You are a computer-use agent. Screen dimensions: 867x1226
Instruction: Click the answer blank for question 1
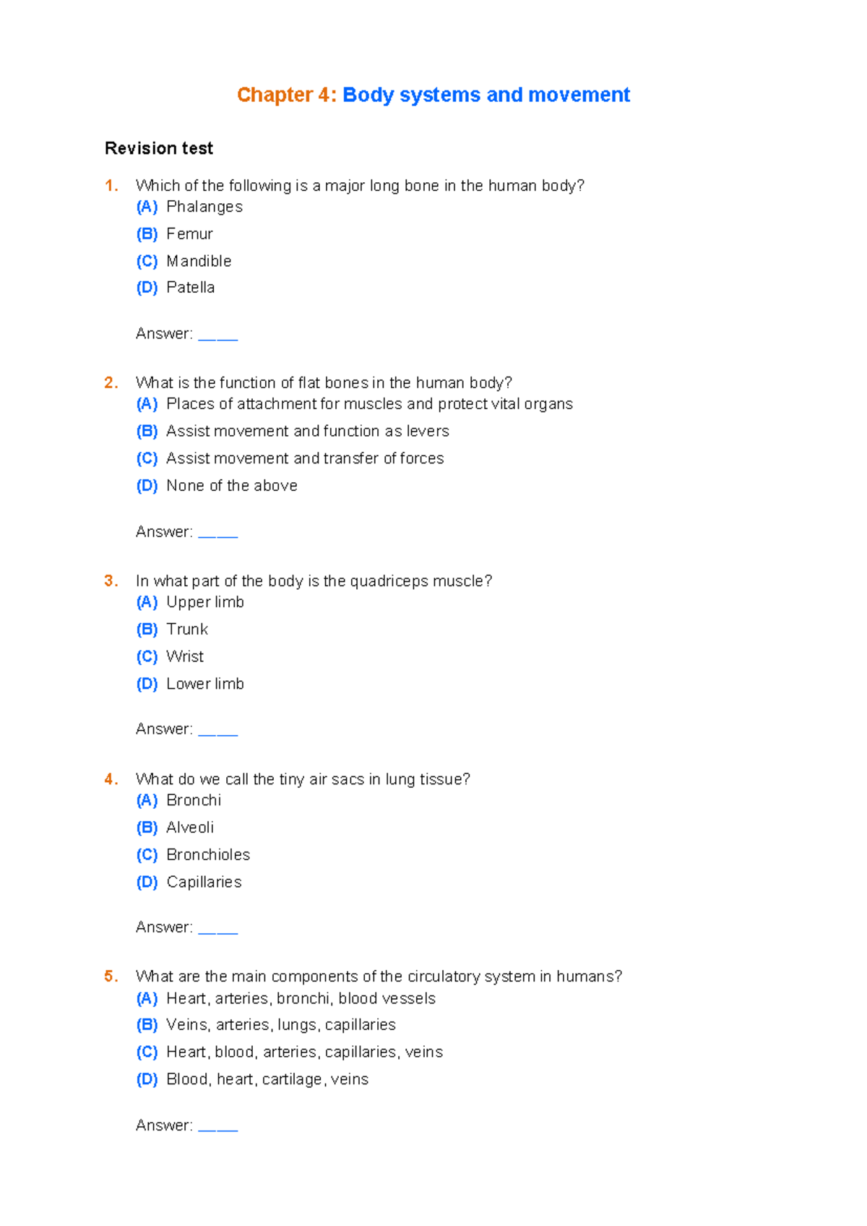click(217, 335)
